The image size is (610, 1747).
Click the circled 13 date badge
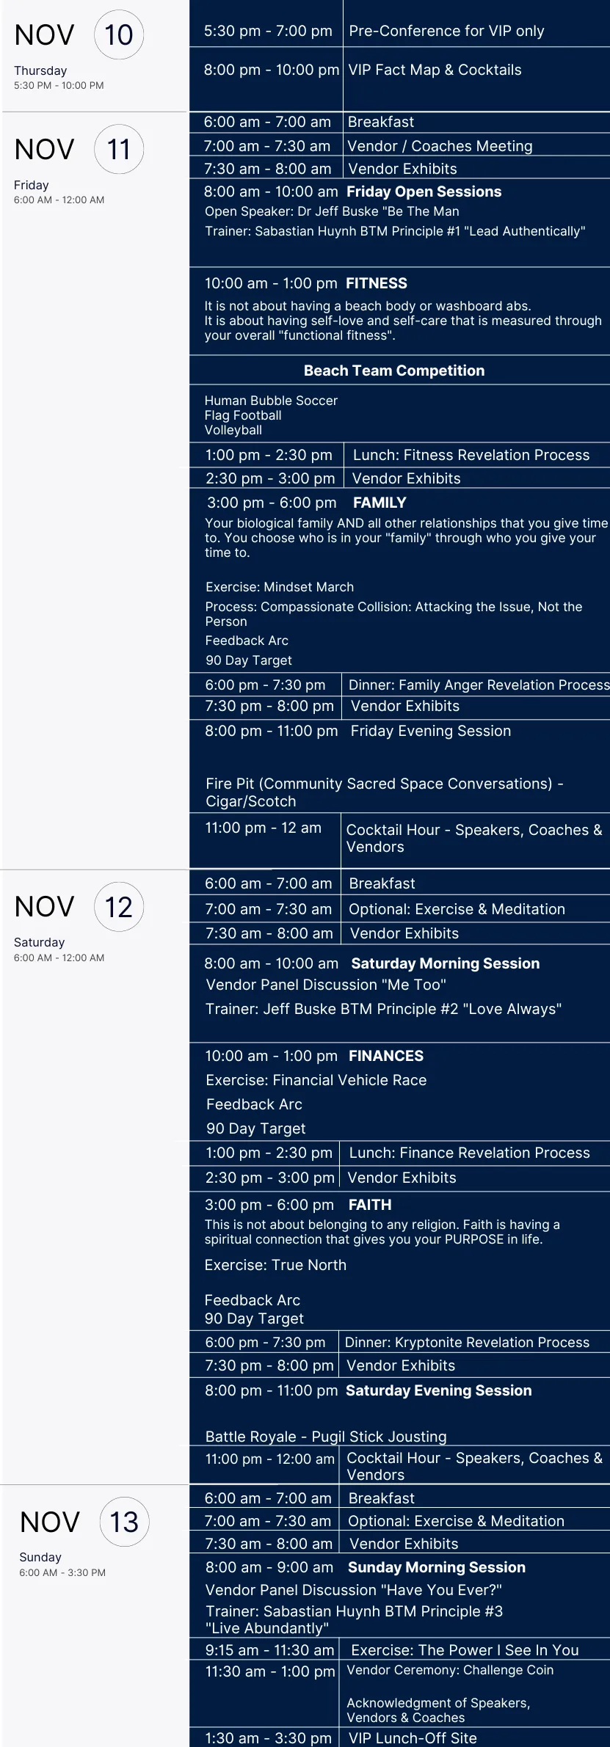tap(124, 1522)
